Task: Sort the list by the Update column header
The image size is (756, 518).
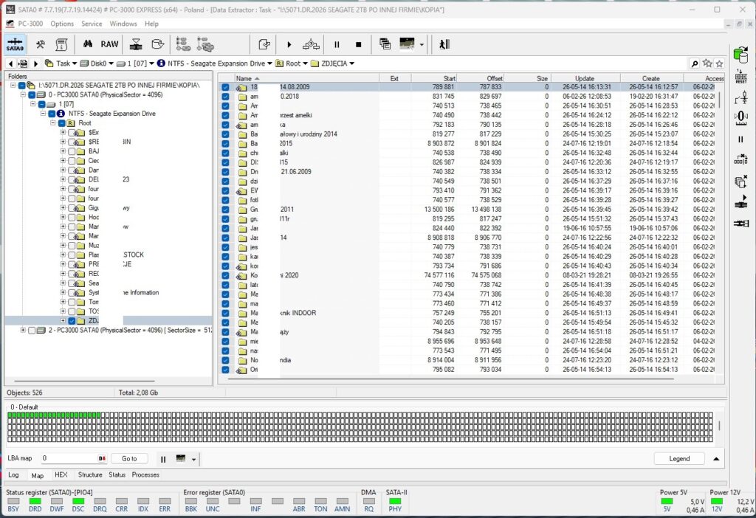Action: coord(585,78)
